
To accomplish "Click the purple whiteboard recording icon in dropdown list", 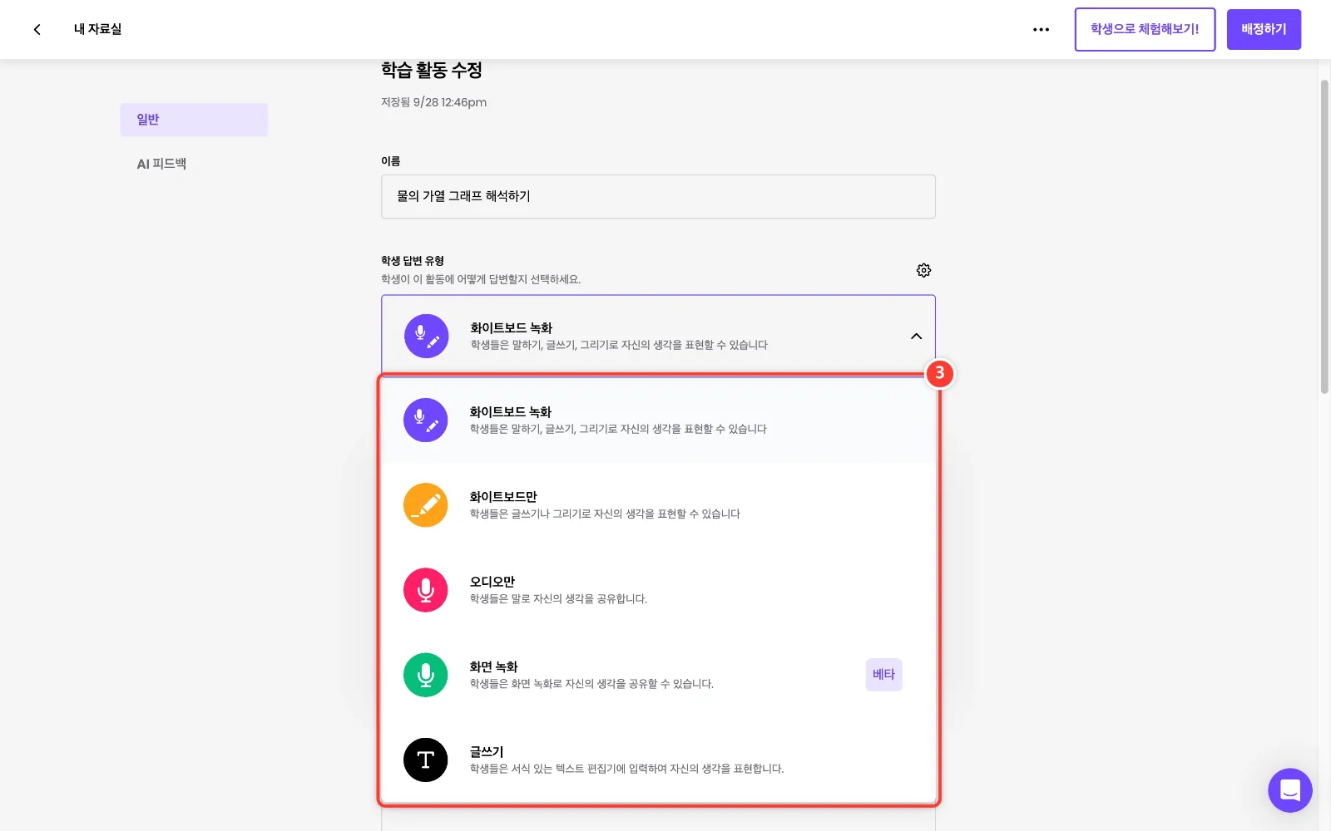I will (425, 420).
